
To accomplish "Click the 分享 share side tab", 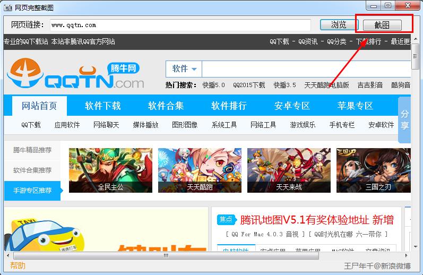I will coord(404,120).
